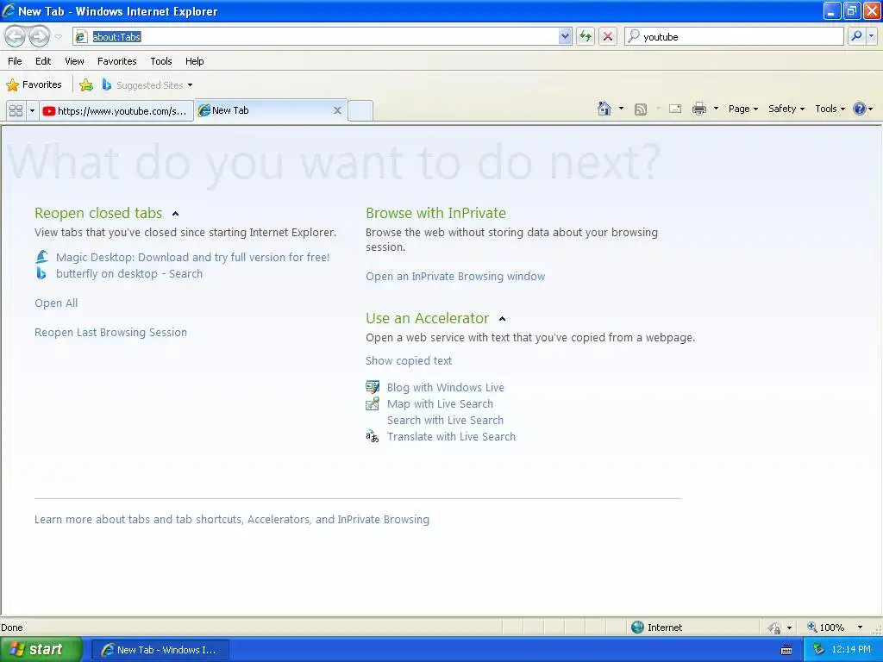The height and width of the screenshot is (662, 883).
Task: Click the Protected Mode status icon
Action: point(775,628)
